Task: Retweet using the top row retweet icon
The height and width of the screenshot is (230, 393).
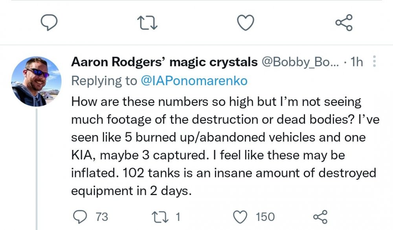Action: [149, 23]
